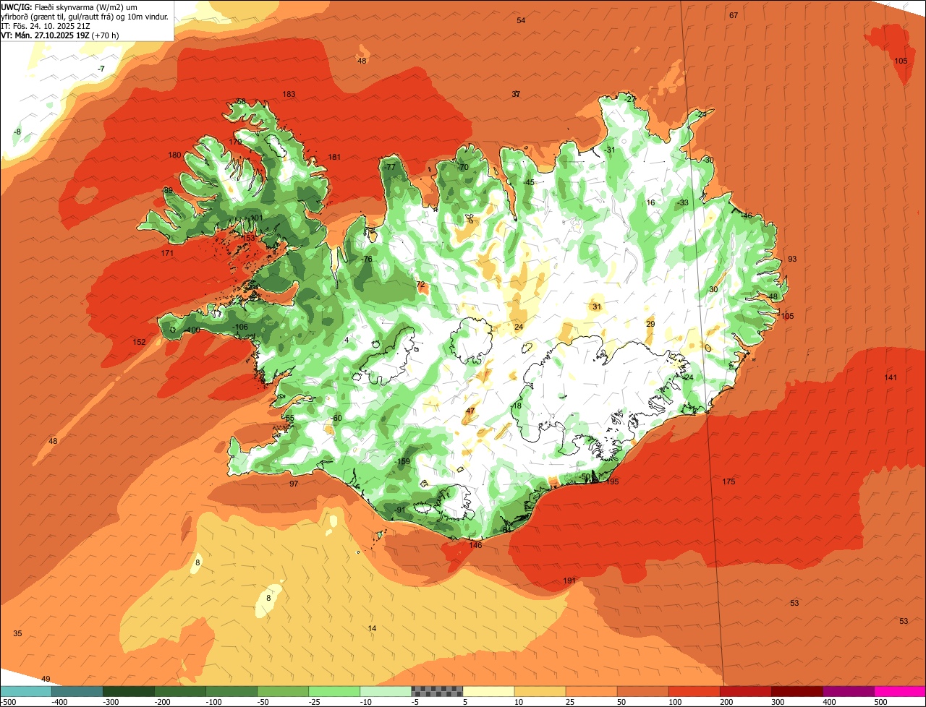
Task: Click the value -8 on the map
Action: [17, 132]
